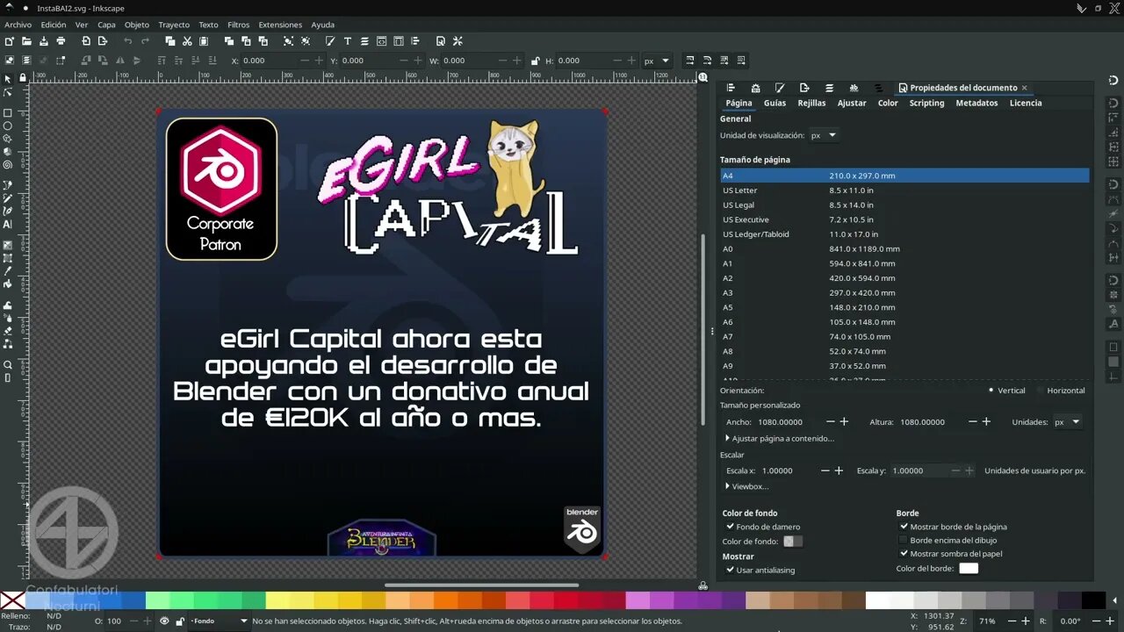Toggle Mostrar sombra del papel checkbox
1124x632 pixels.
(x=904, y=553)
